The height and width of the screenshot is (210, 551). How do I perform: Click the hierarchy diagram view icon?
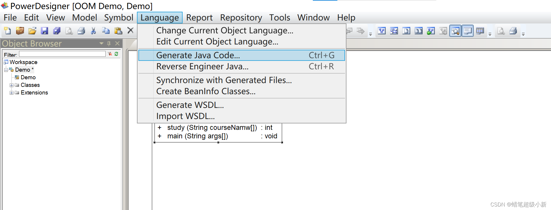pos(382,31)
